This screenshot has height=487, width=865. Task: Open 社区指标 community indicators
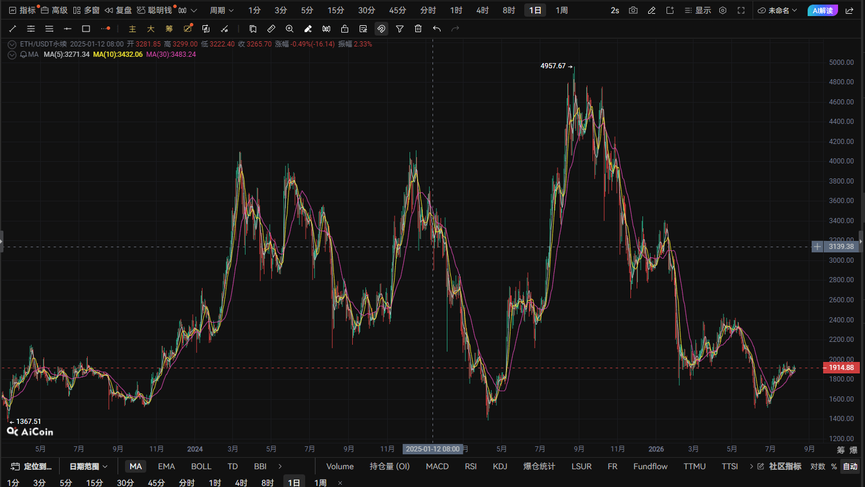coord(780,466)
